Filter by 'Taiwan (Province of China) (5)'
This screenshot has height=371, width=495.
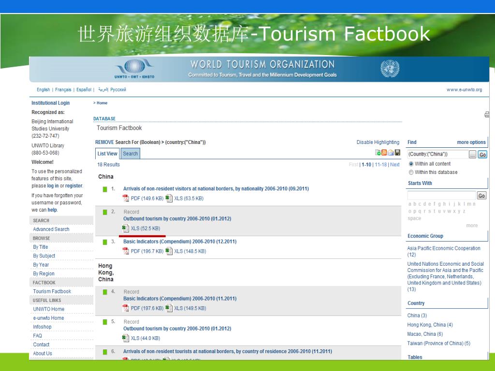coord(439,343)
